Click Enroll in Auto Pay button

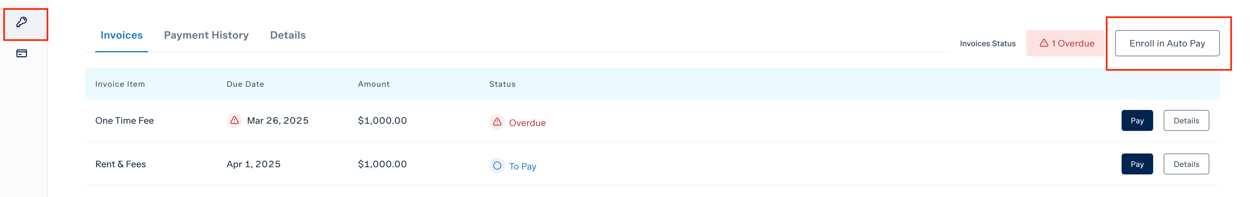(x=1167, y=43)
